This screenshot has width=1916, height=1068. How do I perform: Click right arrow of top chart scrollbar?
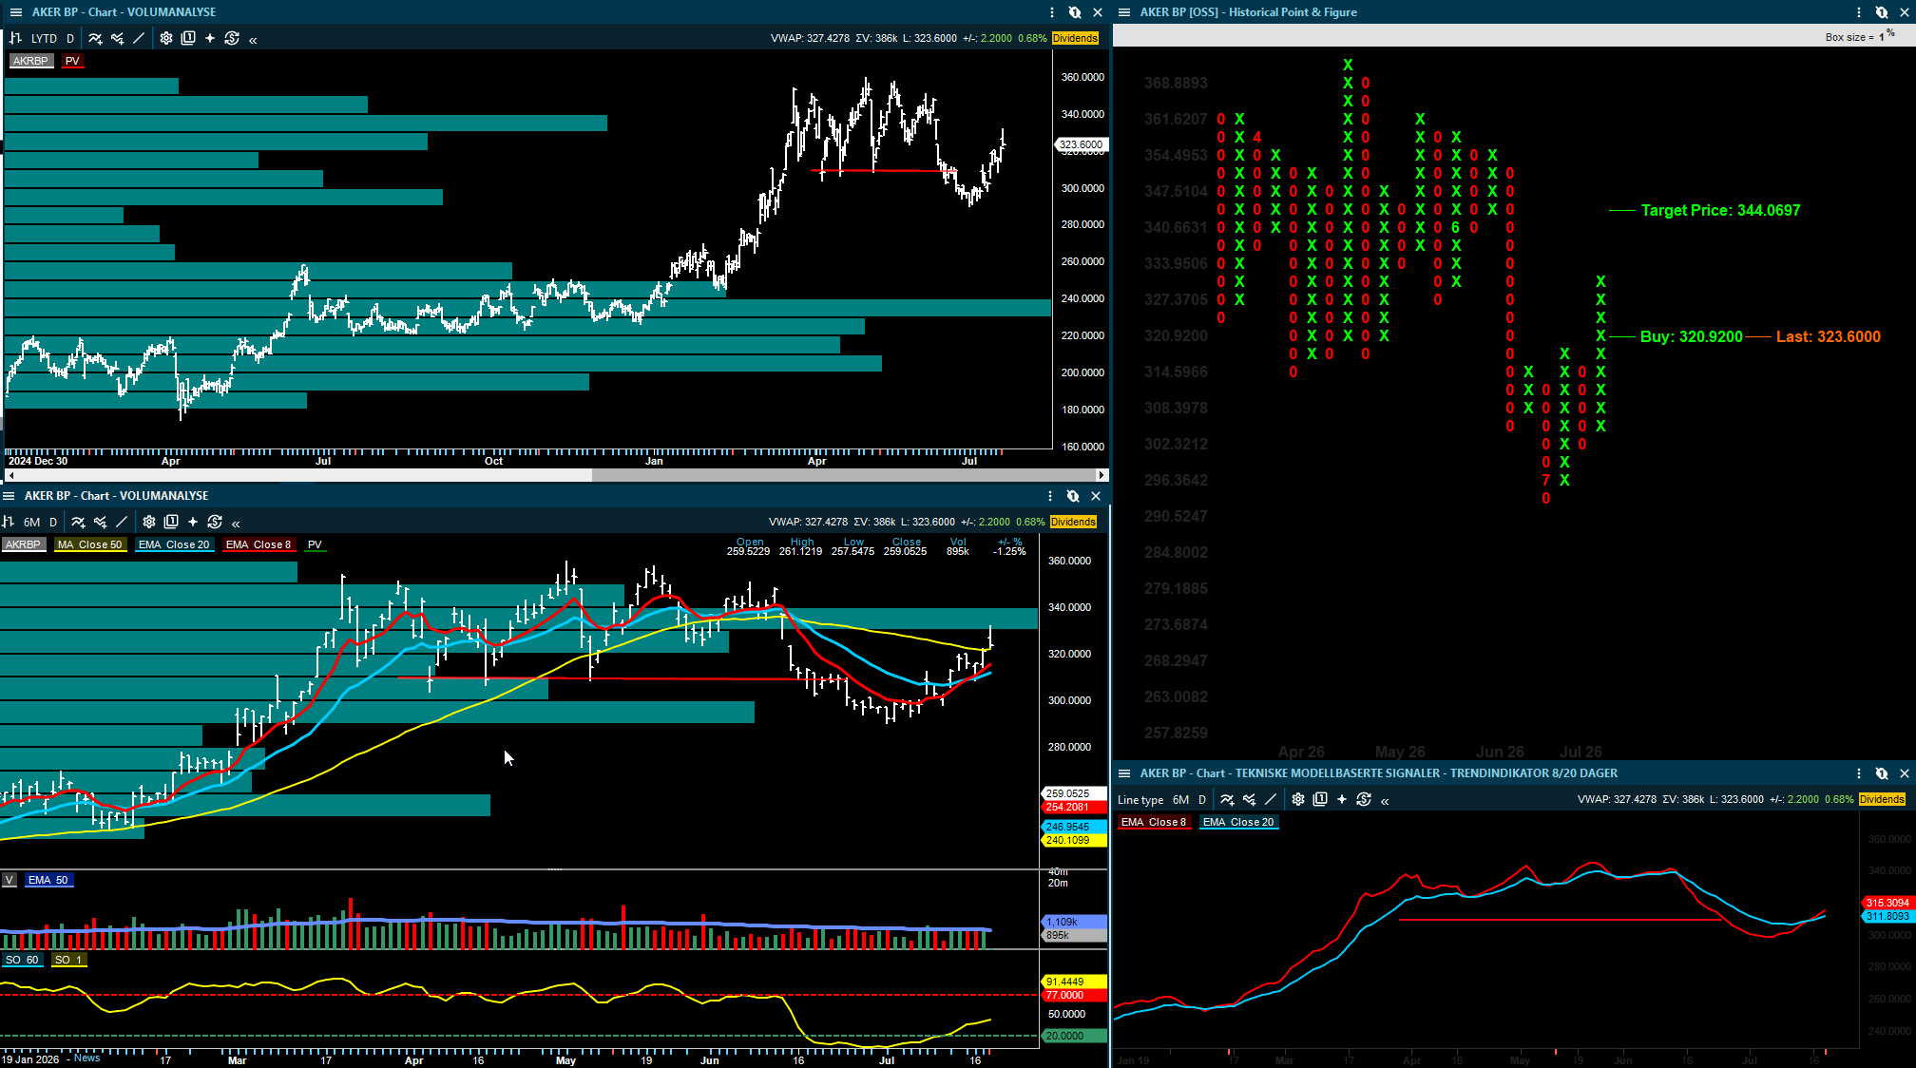click(1102, 475)
